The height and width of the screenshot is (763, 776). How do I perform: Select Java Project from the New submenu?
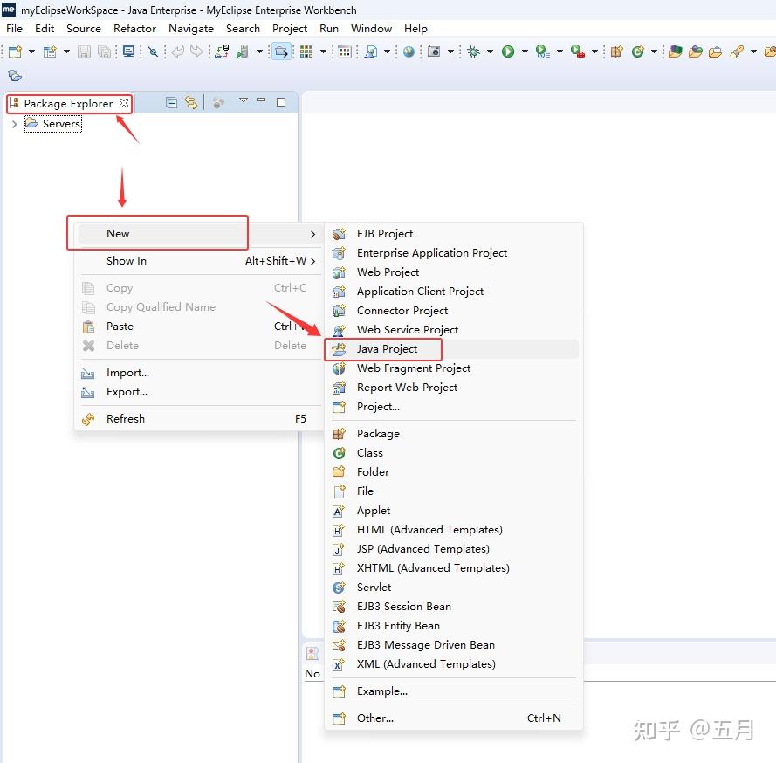[x=388, y=348]
